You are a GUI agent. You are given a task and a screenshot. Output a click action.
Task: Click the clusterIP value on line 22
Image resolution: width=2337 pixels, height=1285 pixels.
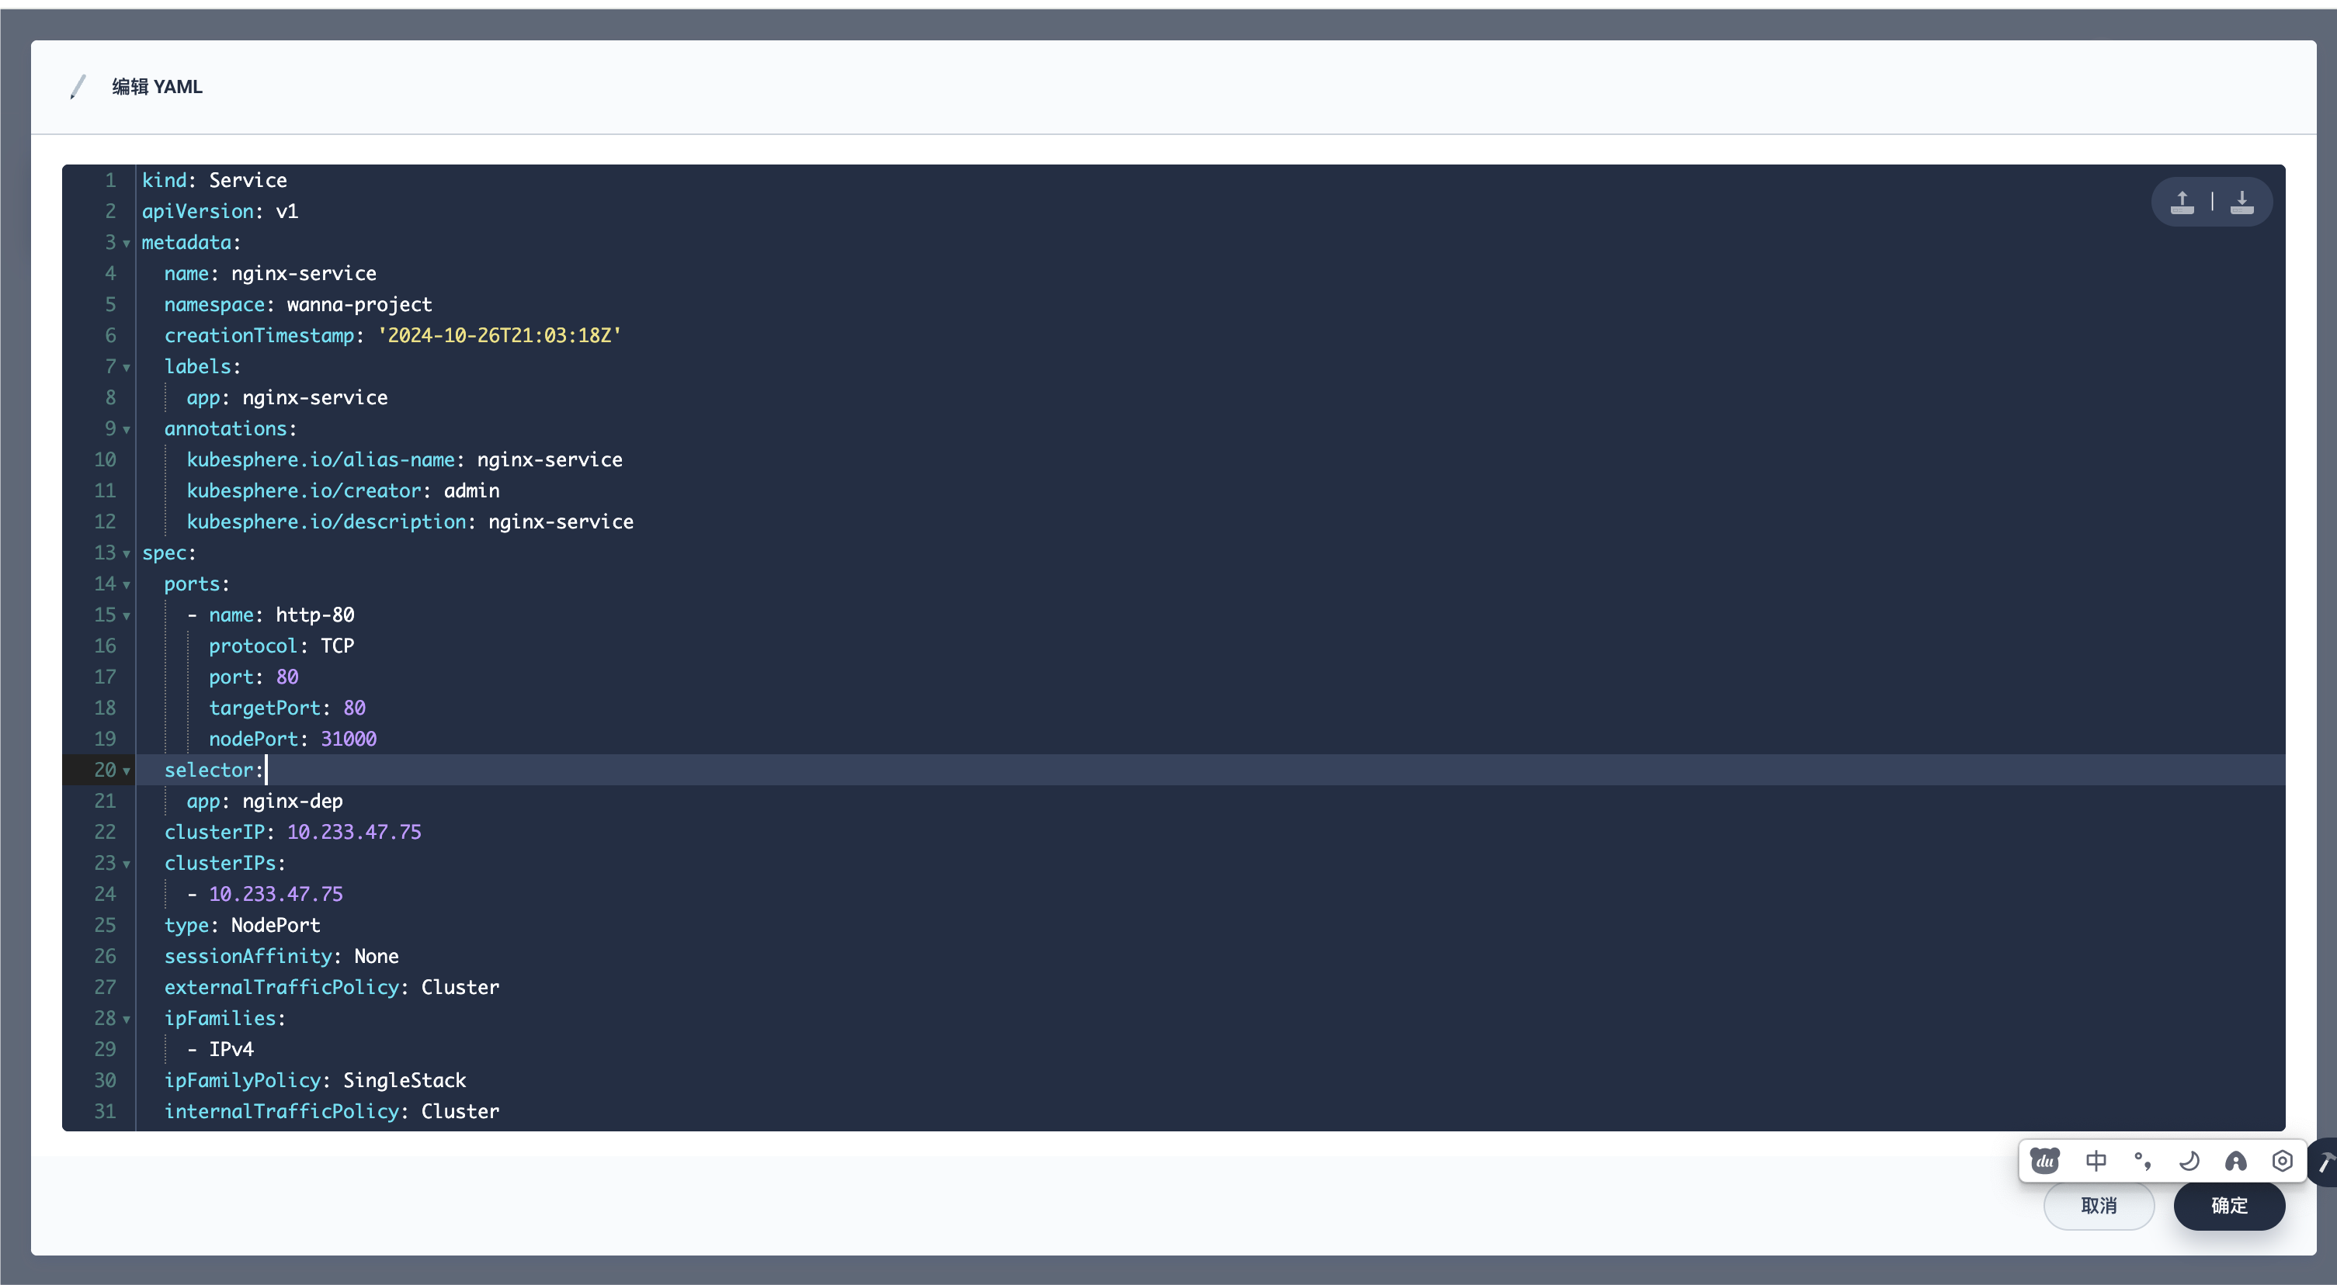pyautogui.click(x=354, y=833)
